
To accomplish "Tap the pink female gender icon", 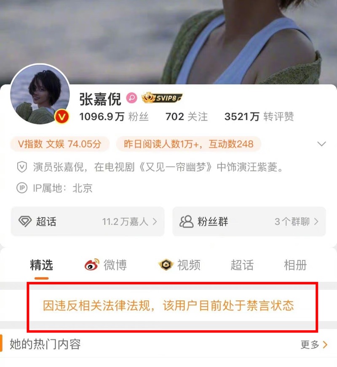I will click(132, 98).
